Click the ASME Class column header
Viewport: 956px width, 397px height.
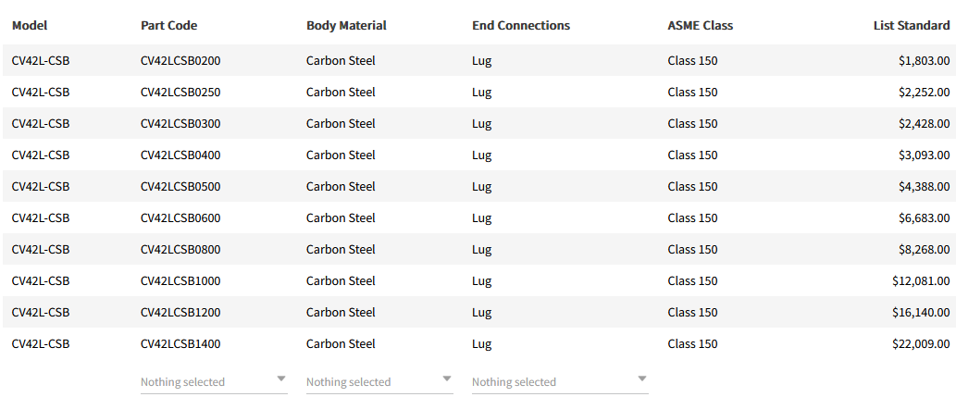[700, 25]
